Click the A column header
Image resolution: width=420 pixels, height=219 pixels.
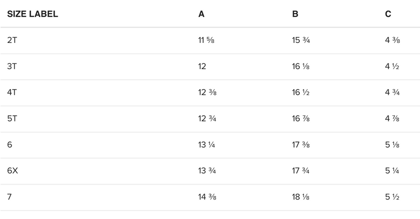202,14
